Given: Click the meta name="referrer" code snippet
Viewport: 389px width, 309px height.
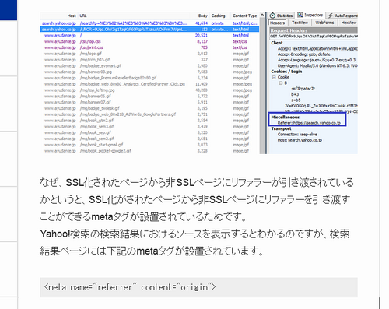Looking at the screenshot, I should 199,287.
